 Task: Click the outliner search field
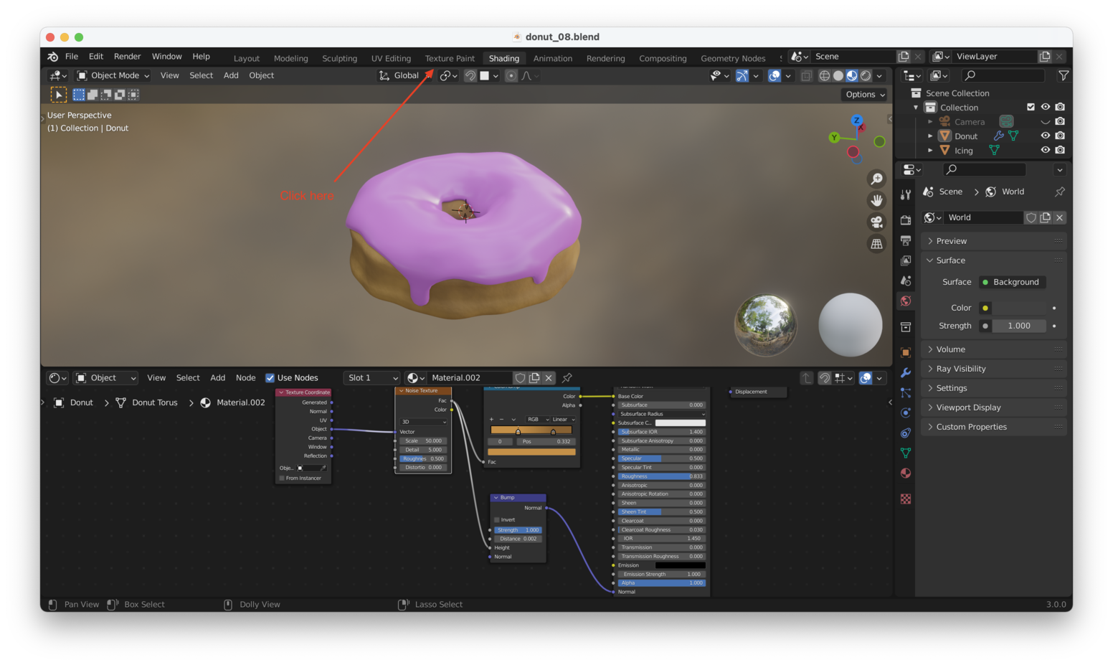pos(1003,75)
